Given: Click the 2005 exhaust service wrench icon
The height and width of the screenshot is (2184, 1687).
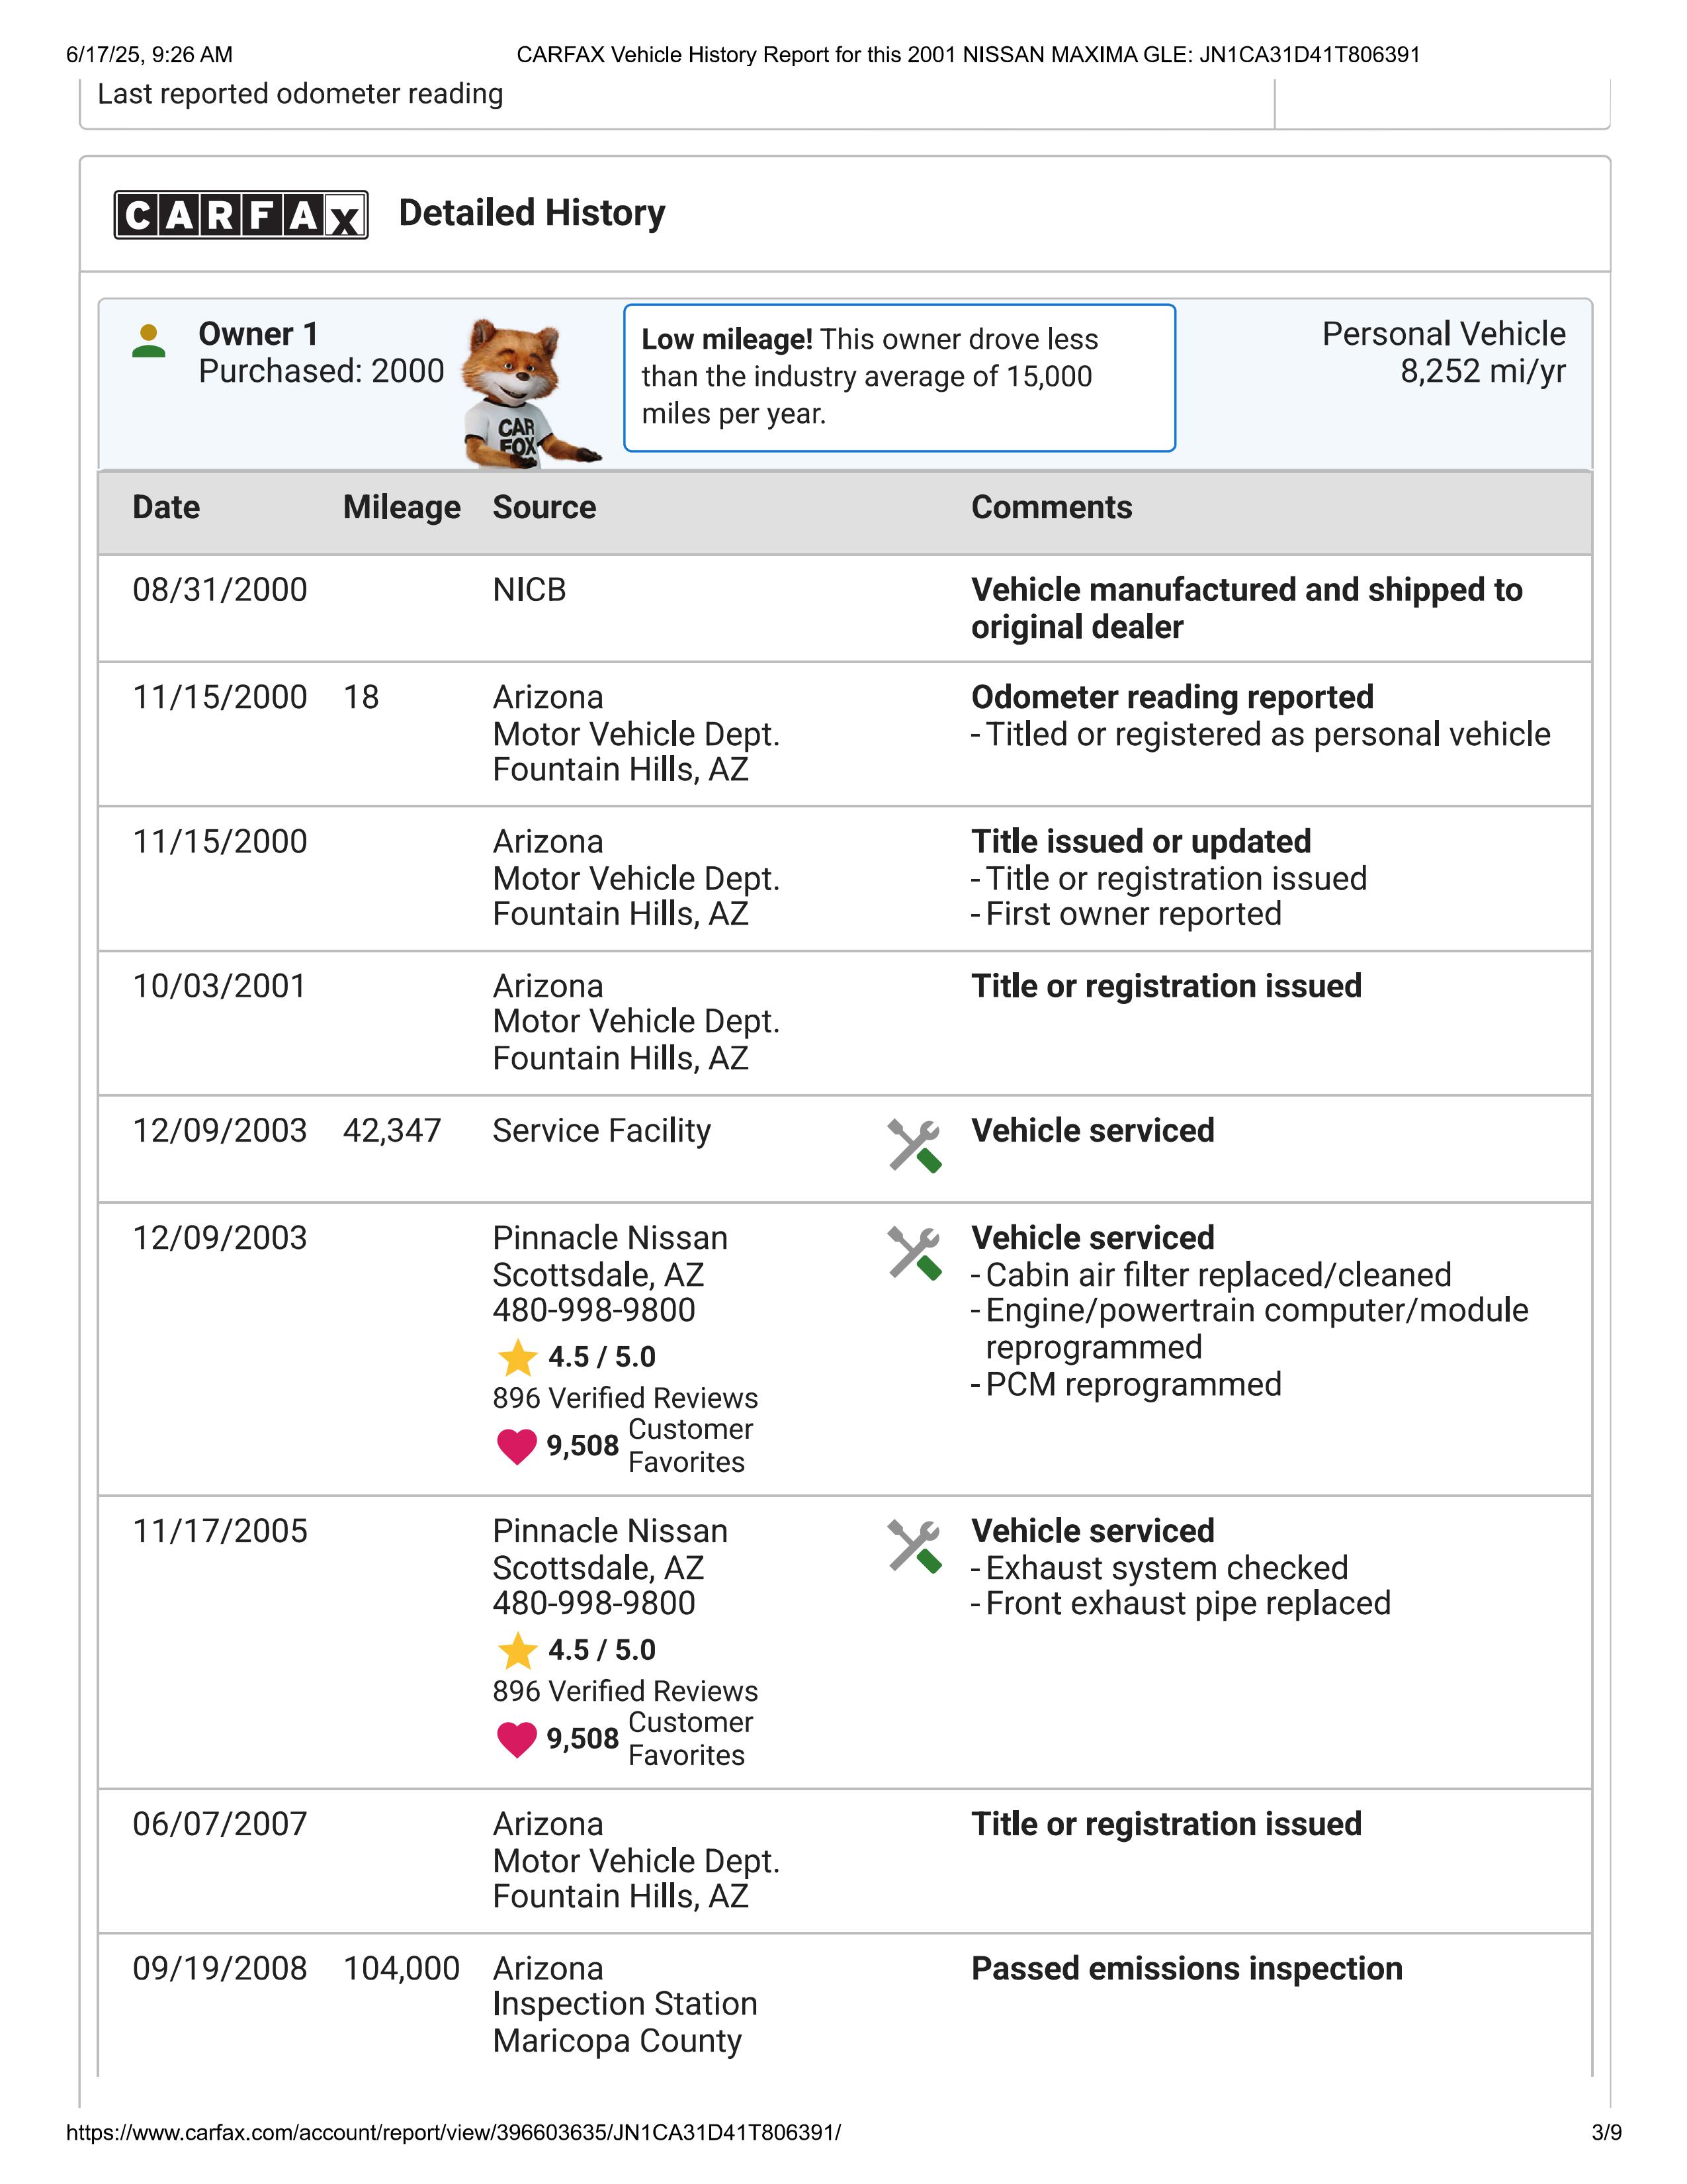Looking at the screenshot, I should tap(914, 1546).
